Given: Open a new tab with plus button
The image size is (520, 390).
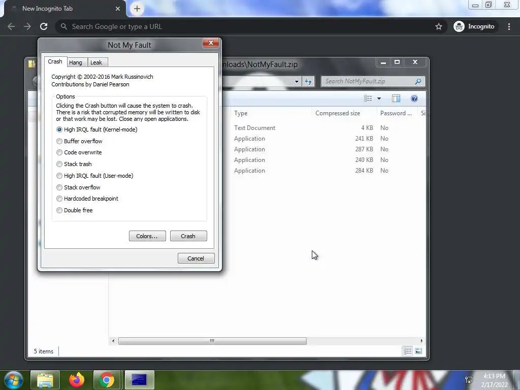Looking at the screenshot, I should (137, 9).
